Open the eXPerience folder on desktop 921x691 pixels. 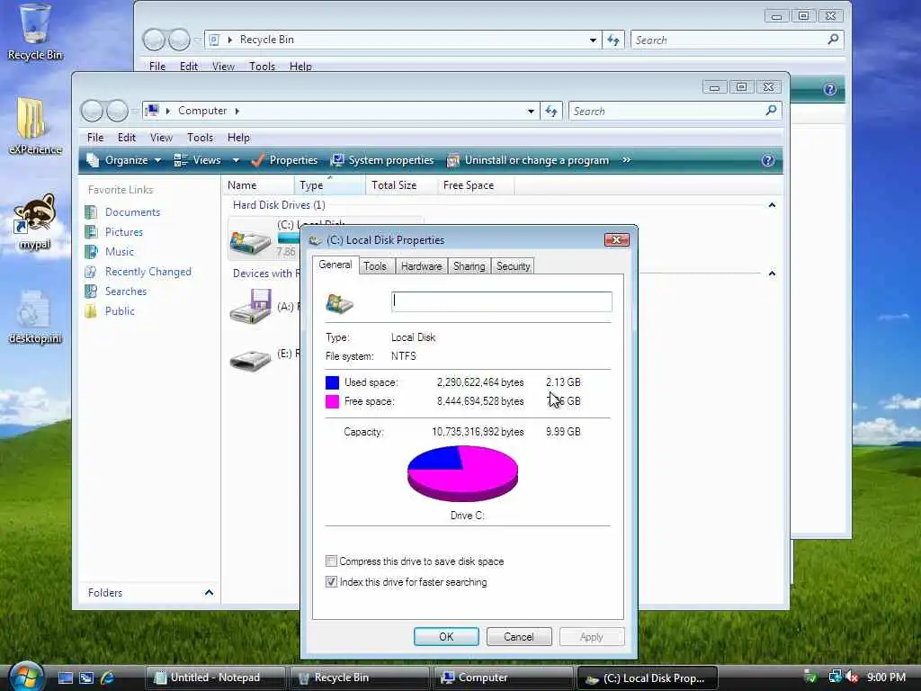[x=34, y=126]
